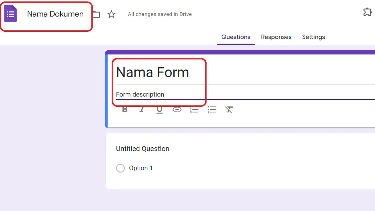375x211 pixels.
Task: Switch to the Responses tab
Action: [276, 37]
